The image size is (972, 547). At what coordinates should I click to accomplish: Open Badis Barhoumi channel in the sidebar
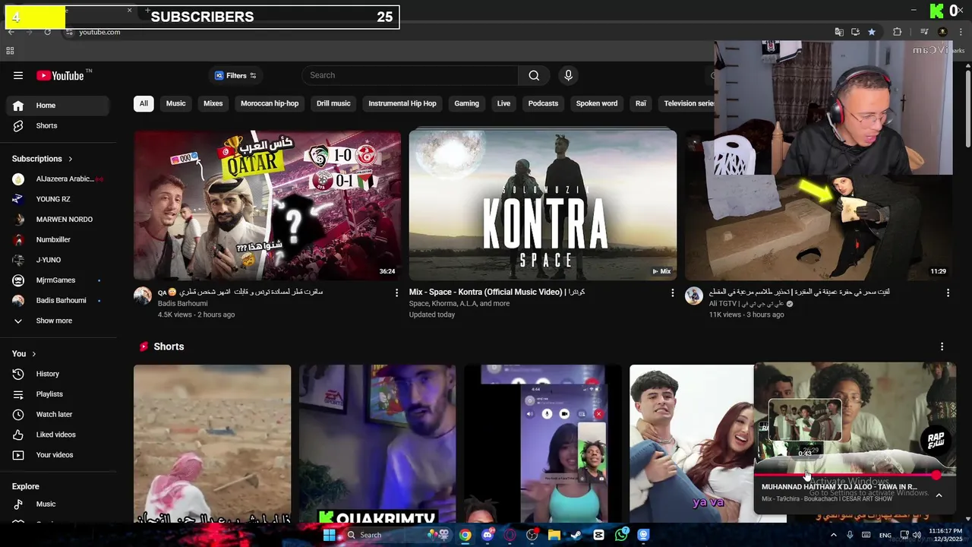click(58, 300)
